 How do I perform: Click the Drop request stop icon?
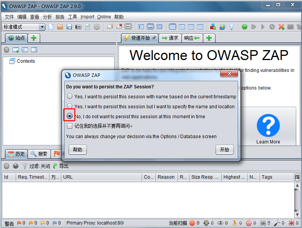[272, 27]
